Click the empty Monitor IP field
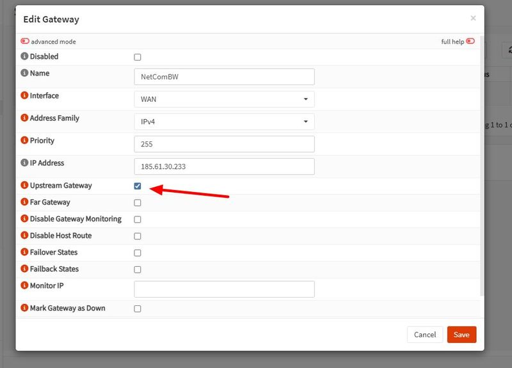Image resolution: width=512 pixels, height=368 pixels. click(225, 289)
